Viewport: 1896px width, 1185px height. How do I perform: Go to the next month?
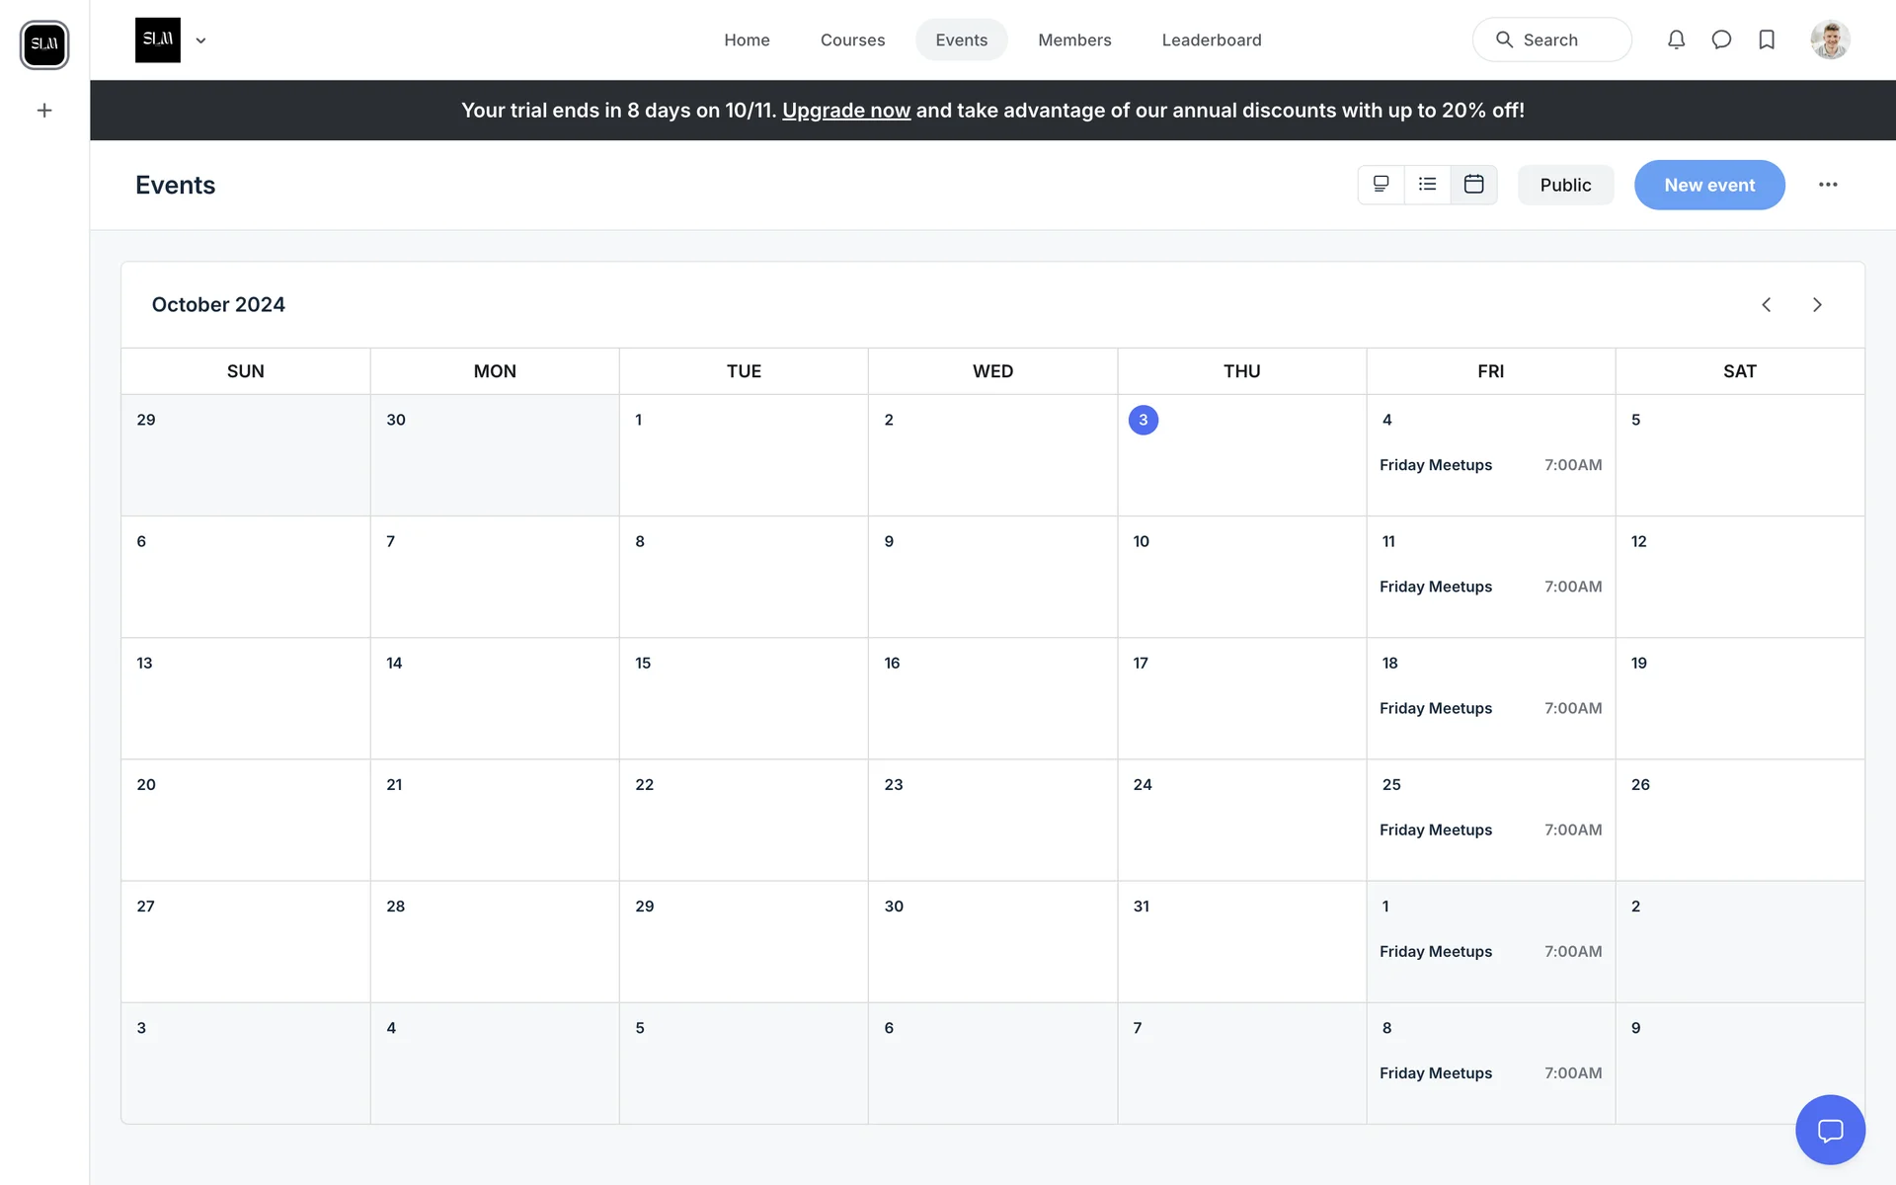pos(1817,304)
